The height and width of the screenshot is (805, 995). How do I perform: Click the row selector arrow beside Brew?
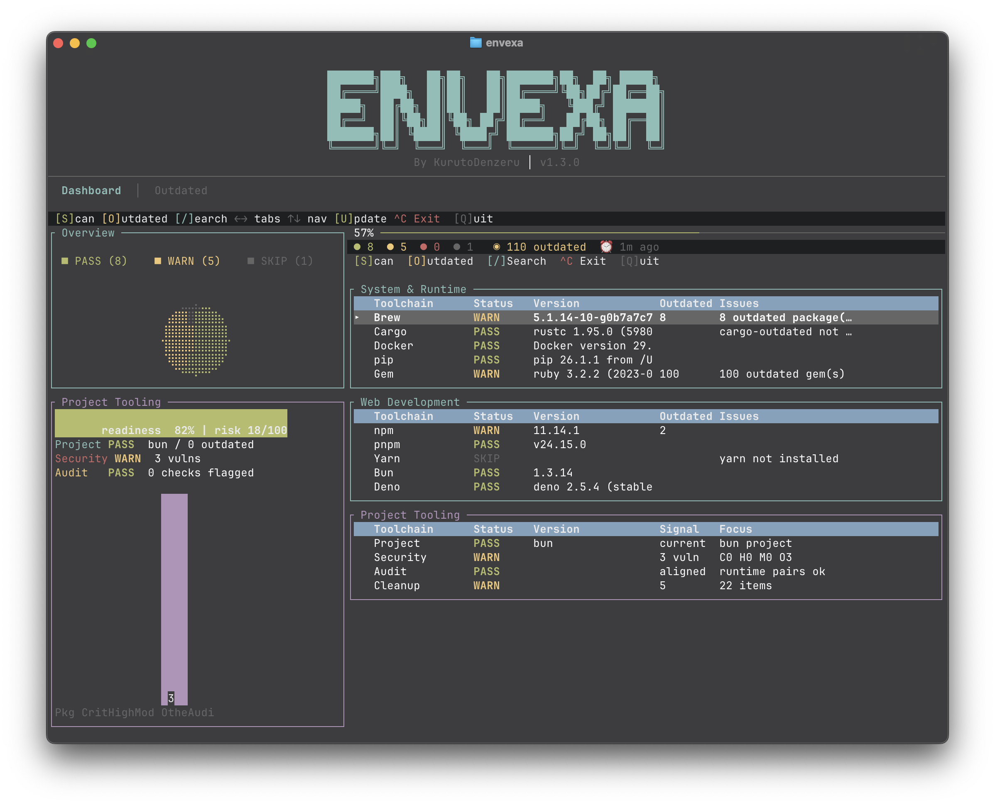(357, 317)
